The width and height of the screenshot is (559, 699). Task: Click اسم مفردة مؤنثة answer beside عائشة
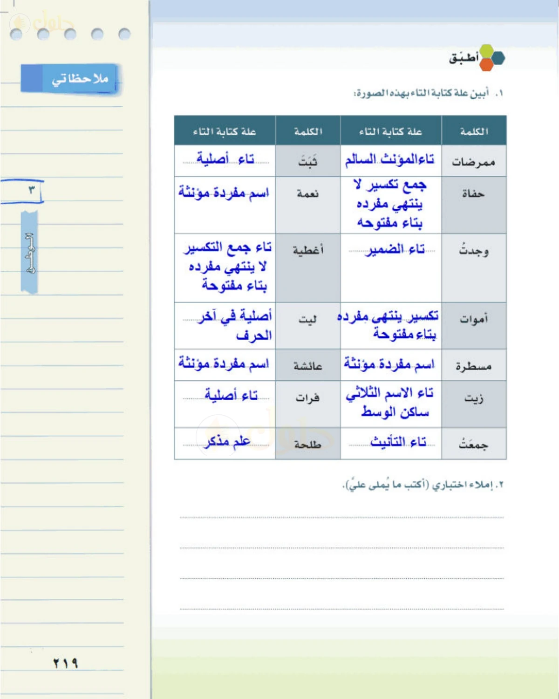pyautogui.click(x=224, y=363)
